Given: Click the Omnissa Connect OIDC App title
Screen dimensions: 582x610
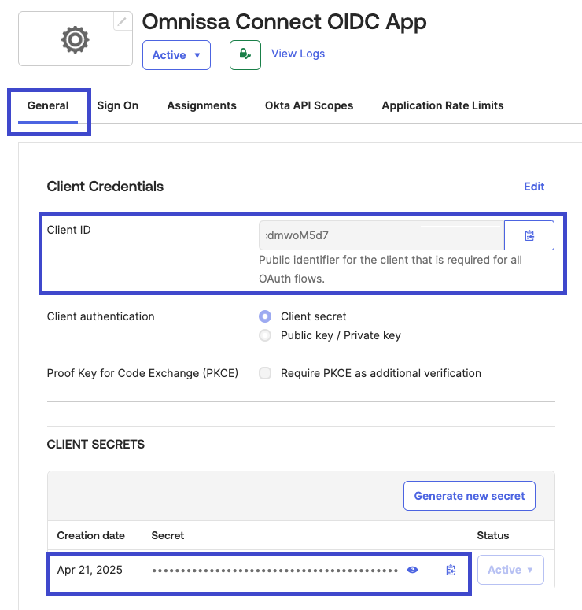Looking at the screenshot, I should (284, 22).
